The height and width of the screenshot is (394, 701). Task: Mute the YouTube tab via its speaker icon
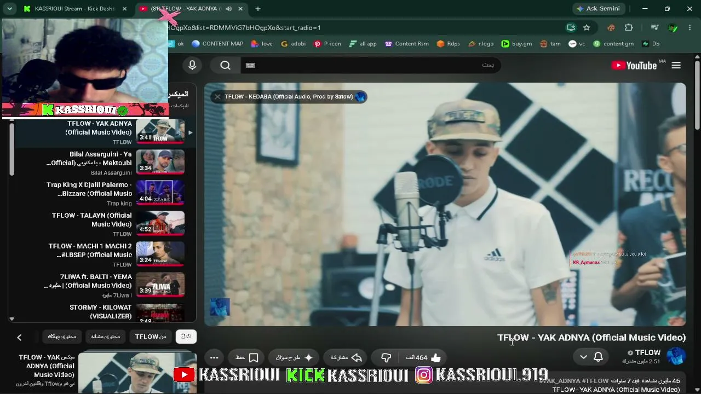coord(228,9)
